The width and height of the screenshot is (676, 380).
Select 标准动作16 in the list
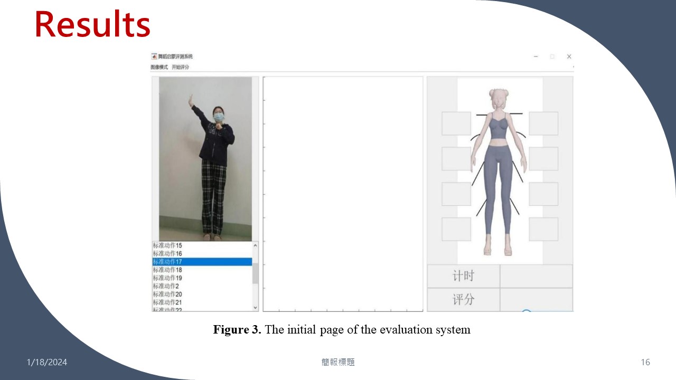pos(168,254)
